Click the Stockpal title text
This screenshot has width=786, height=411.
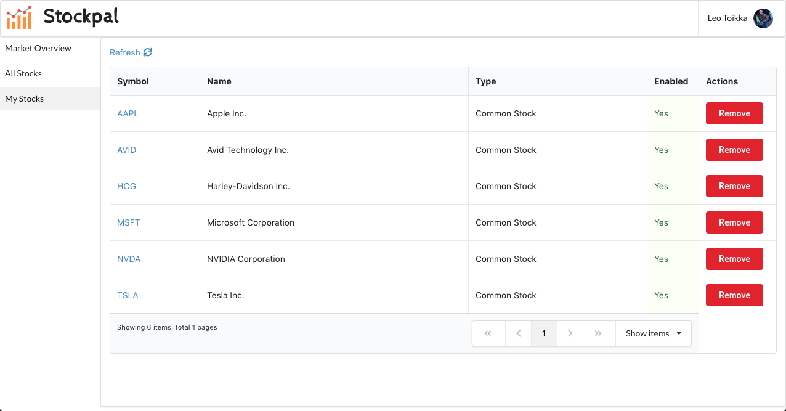pyautogui.click(x=81, y=17)
